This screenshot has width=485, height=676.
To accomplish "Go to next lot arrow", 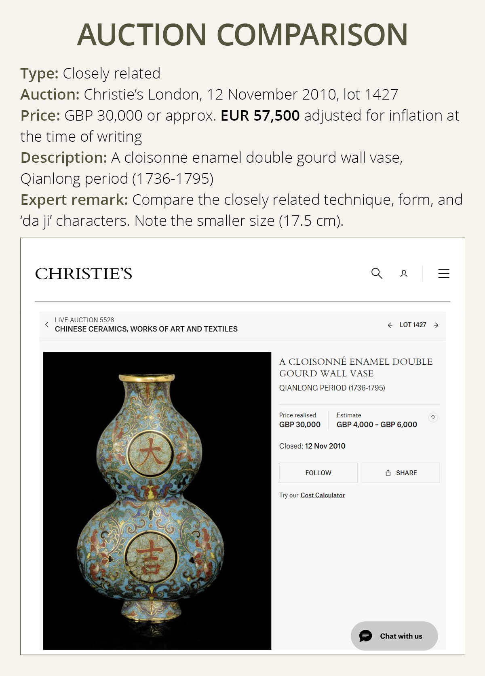I will tap(436, 325).
